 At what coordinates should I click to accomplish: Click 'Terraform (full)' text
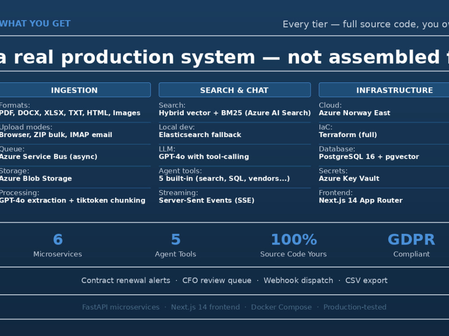348,134
